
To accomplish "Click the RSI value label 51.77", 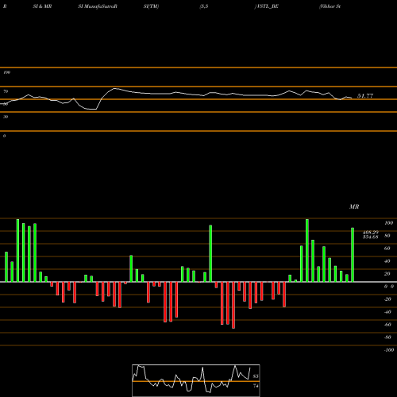I will (x=365, y=96).
